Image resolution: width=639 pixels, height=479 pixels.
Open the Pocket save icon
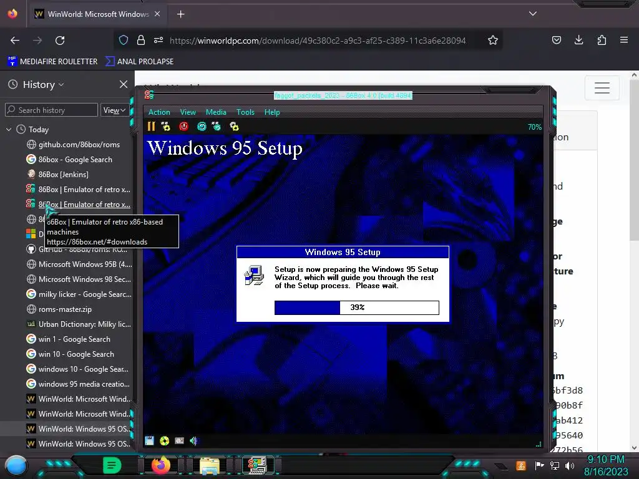click(x=556, y=40)
